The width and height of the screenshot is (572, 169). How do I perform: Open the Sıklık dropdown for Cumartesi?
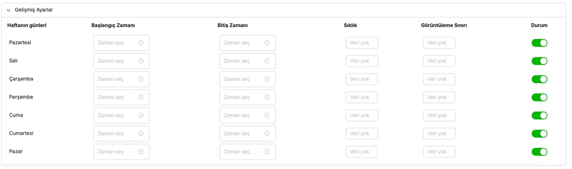tap(362, 134)
